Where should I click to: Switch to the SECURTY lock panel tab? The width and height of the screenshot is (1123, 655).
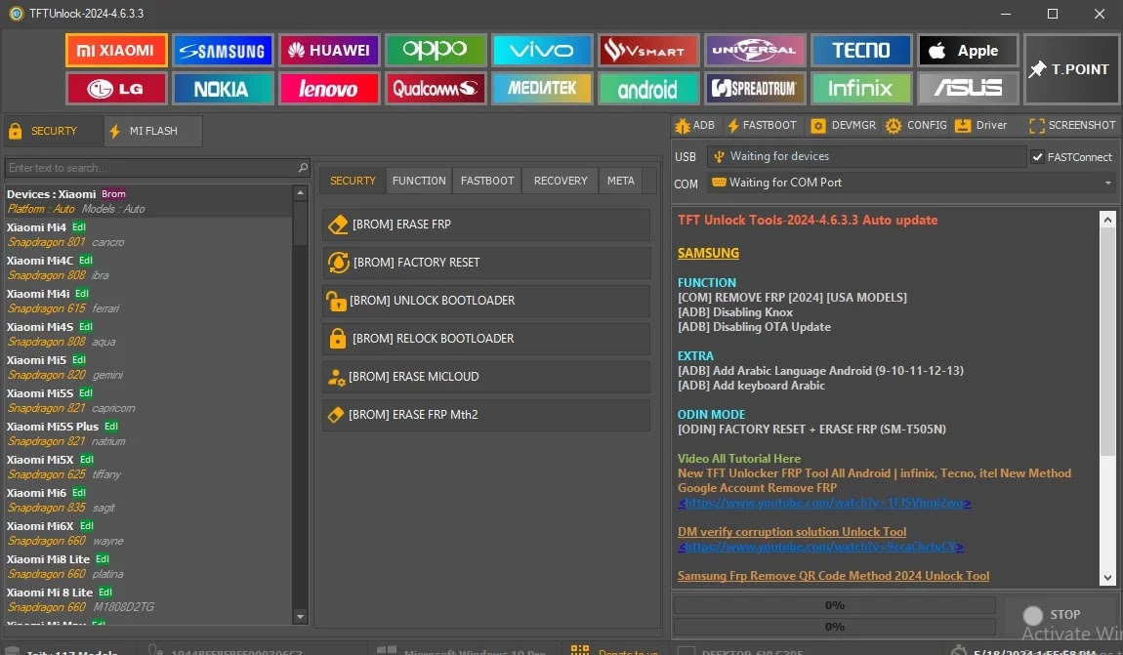53,131
